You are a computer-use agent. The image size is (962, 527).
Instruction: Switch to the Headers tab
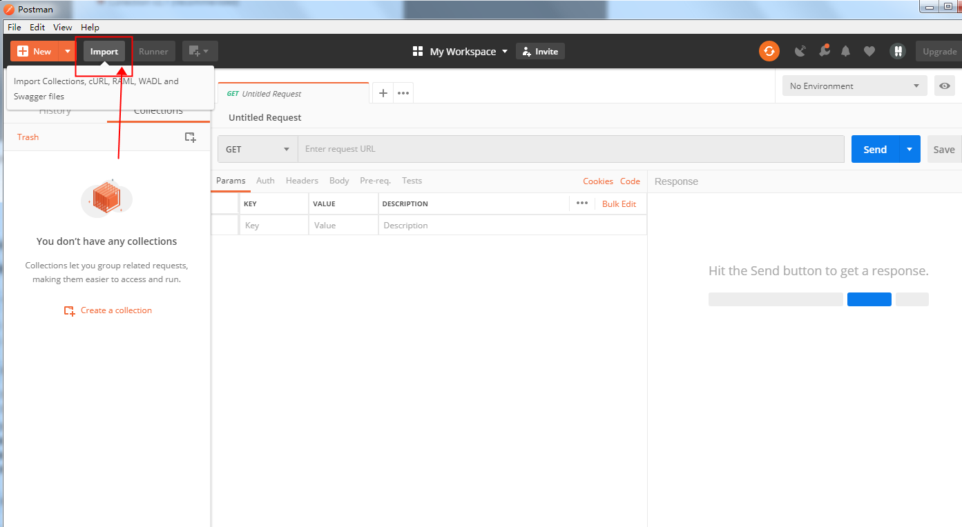tap(302, 181)
